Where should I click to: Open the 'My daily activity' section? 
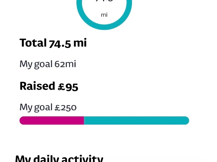59,158
